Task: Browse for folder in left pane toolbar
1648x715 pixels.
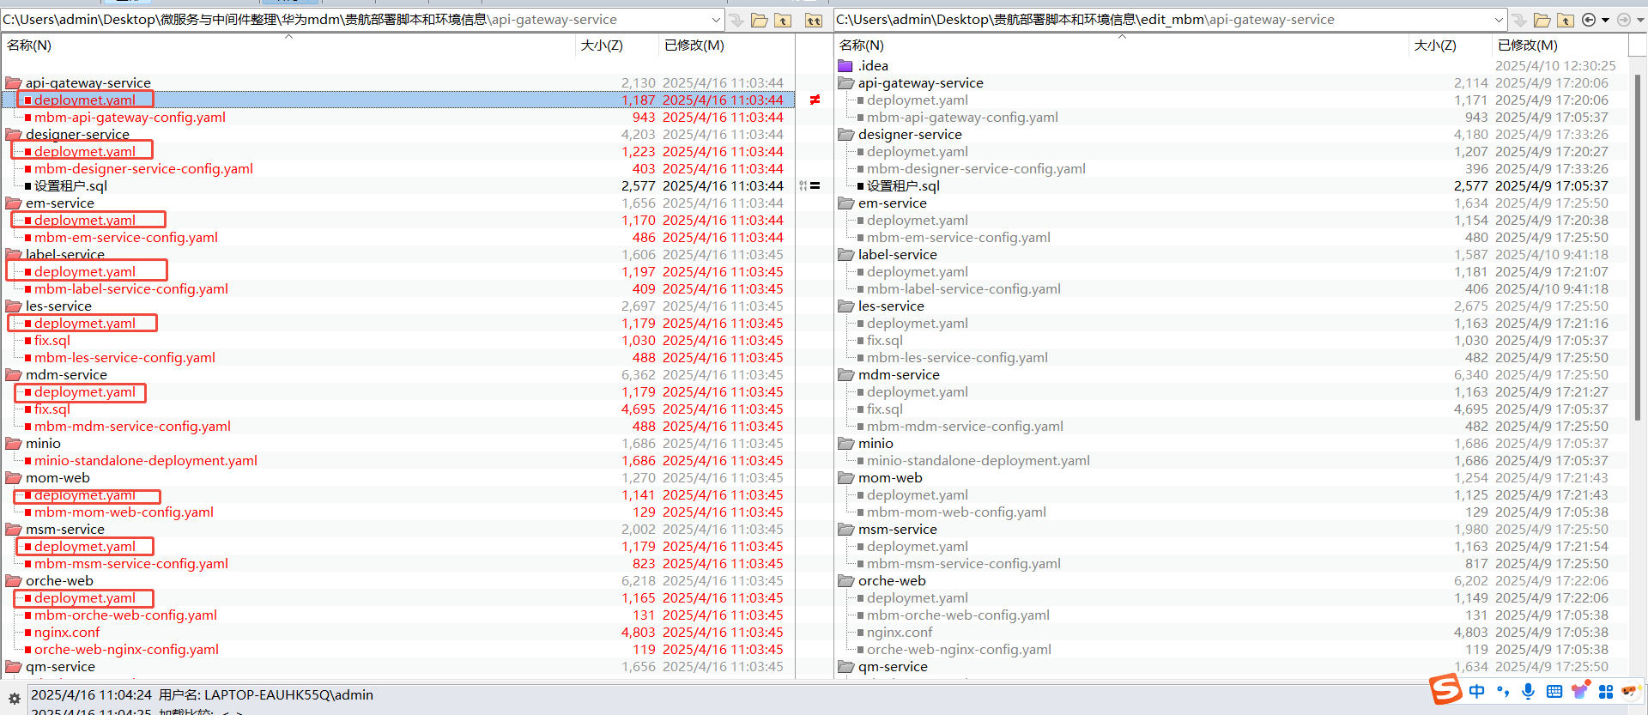Action: pyautogui.click(x=759, y=20)
